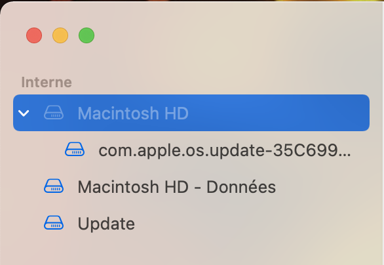Click the com.apple.os.update snapshot disk icon

(x=75, y=150)
